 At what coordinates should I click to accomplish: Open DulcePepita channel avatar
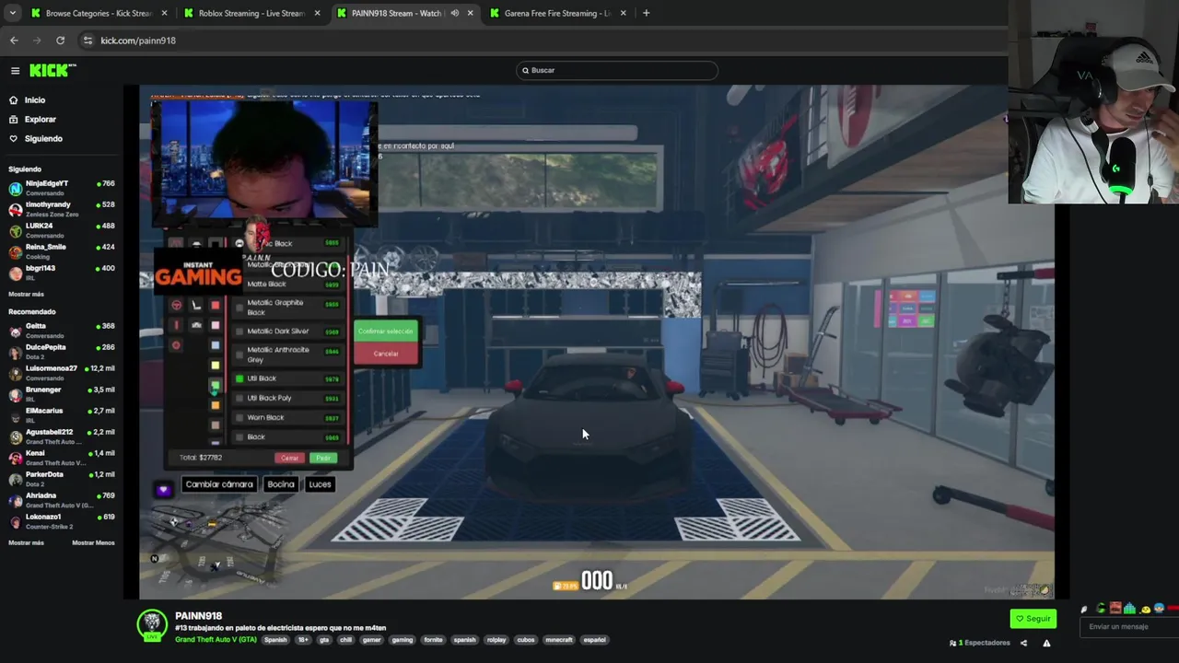[15, 352]
